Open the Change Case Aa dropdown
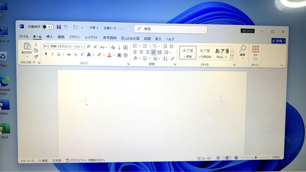 click(103, 47)
